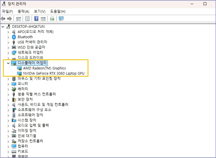Click the 네트워크 어댑터 network icon

14,53
